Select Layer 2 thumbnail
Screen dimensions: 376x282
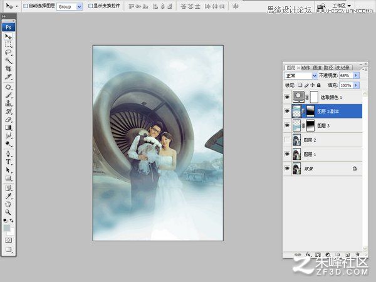point(296,140)
